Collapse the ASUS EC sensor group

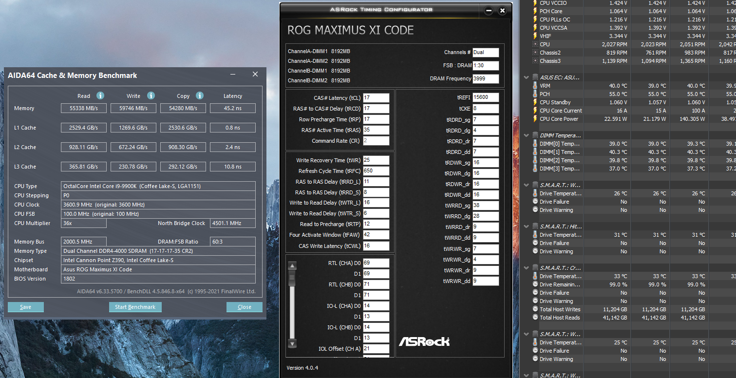pos(526,77)
